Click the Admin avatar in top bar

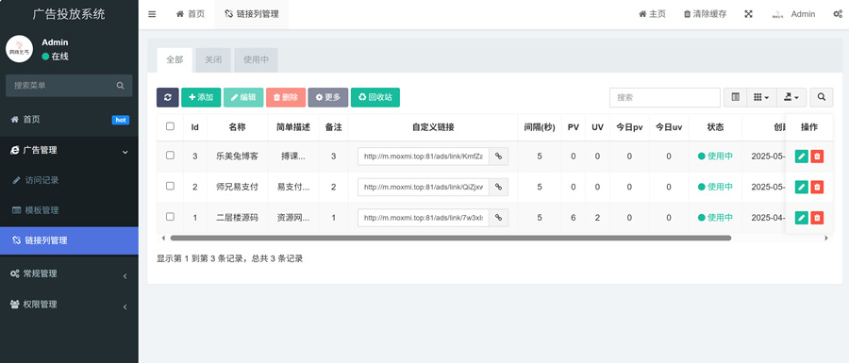click(778, 14)
